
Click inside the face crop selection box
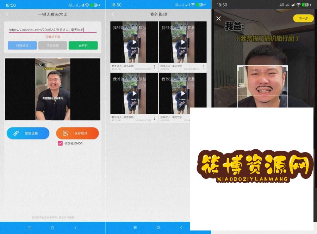point(262,86)
